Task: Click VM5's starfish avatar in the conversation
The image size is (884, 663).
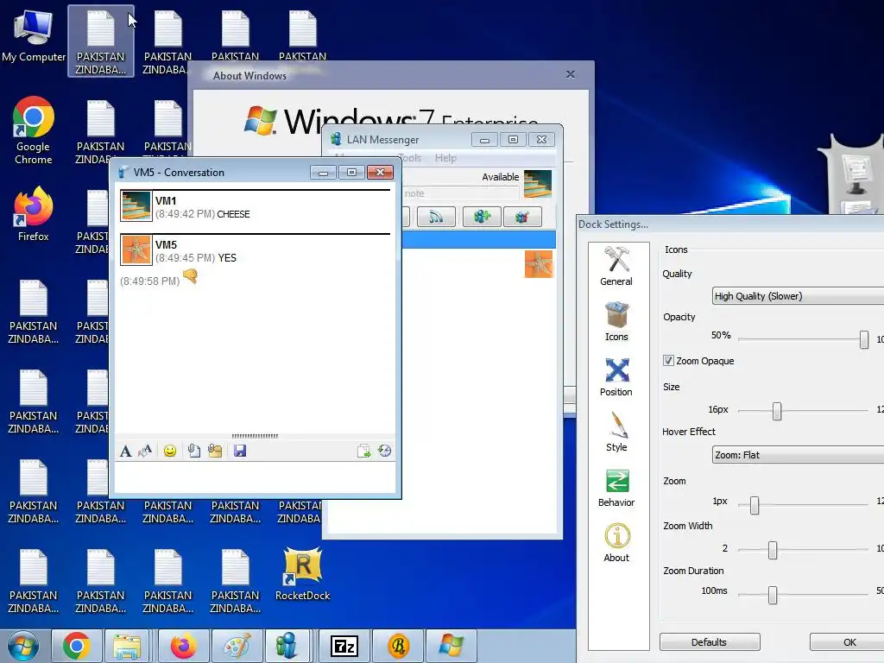Action: [x=136, y=249]
